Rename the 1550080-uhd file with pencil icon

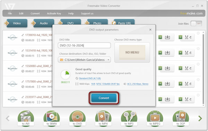(23, 66)
